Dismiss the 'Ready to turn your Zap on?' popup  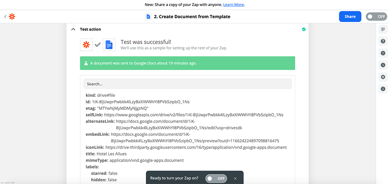(235, 178)
